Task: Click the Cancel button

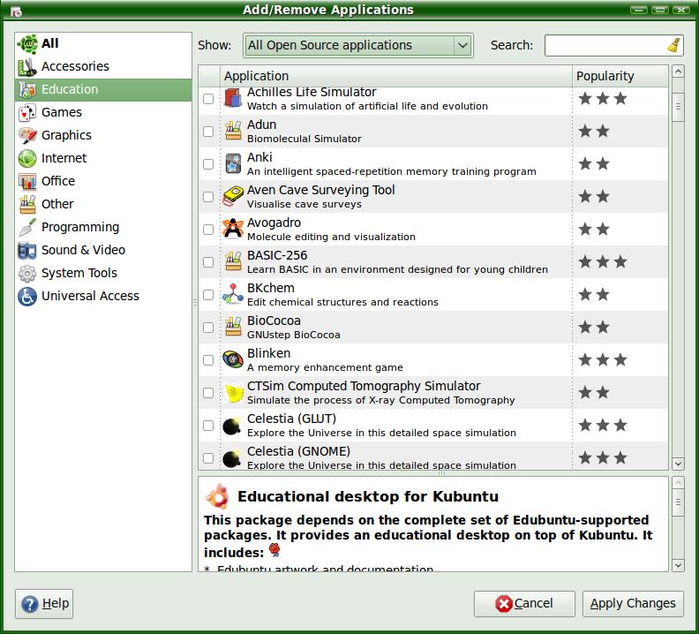Action: pos(524,603)
